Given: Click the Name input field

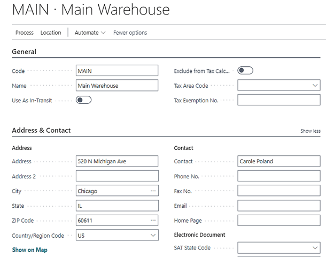Looking at the screenshot, I should click(117, 86).
